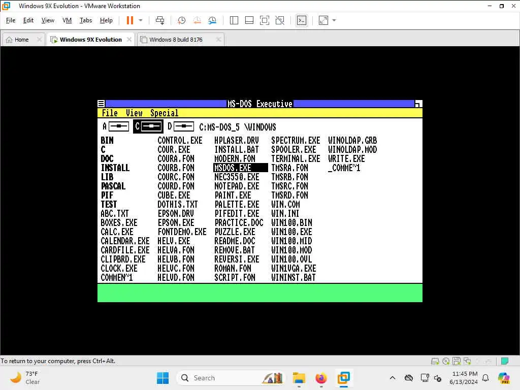
Task: Select REVERSI.EXE file
Action: pyautogui.click(x=237, y=259)
